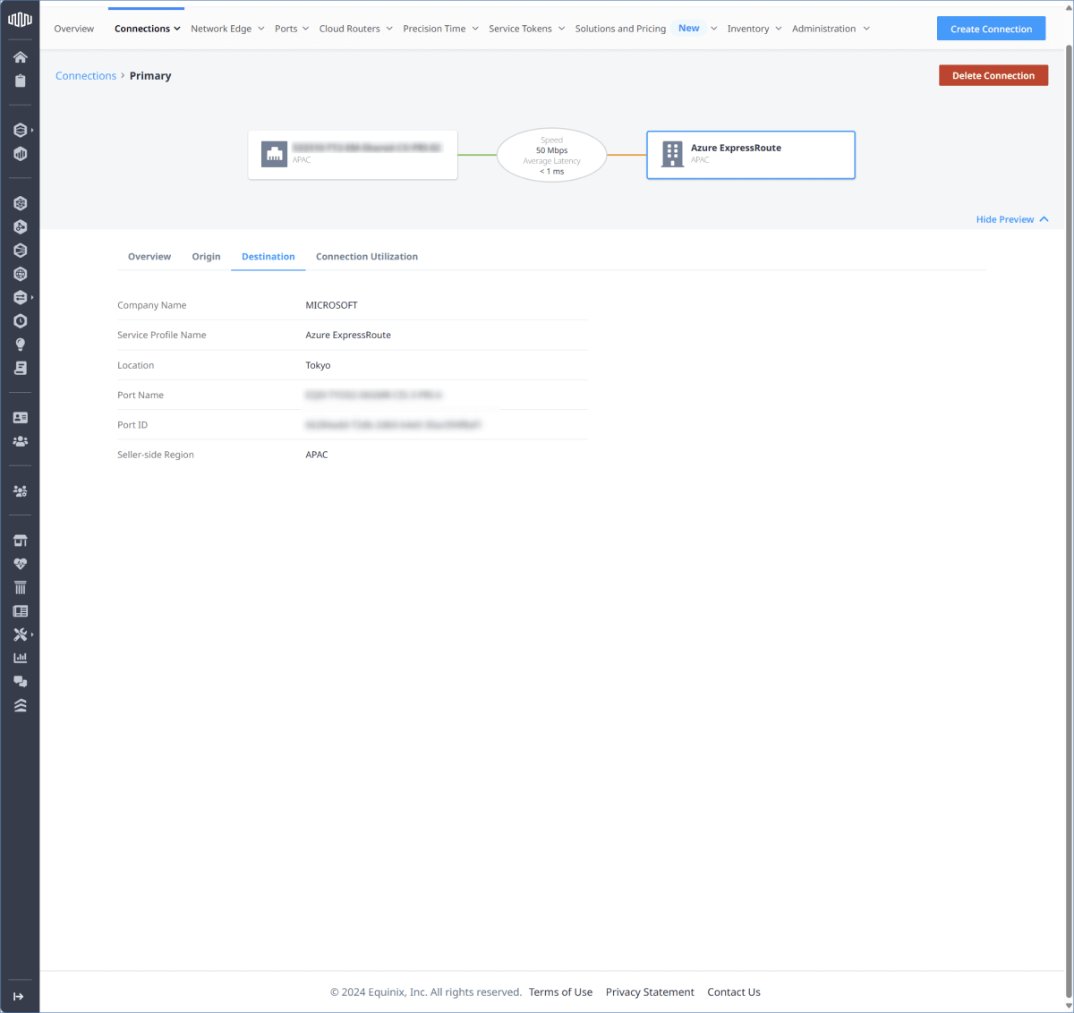Open the Connections dropdown menu
This screenshot has height=1013, width=1074.
tap(147, 29)
